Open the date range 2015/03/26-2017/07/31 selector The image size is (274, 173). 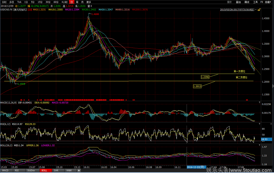[x=237, y=10]
